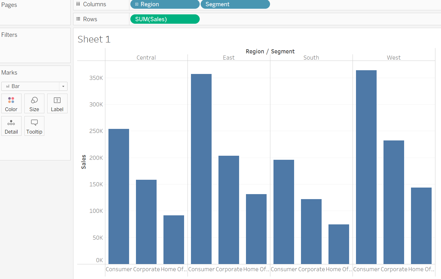Click the Size icon on the Marks card
This screenshot has height=279, width=441.
34,103
